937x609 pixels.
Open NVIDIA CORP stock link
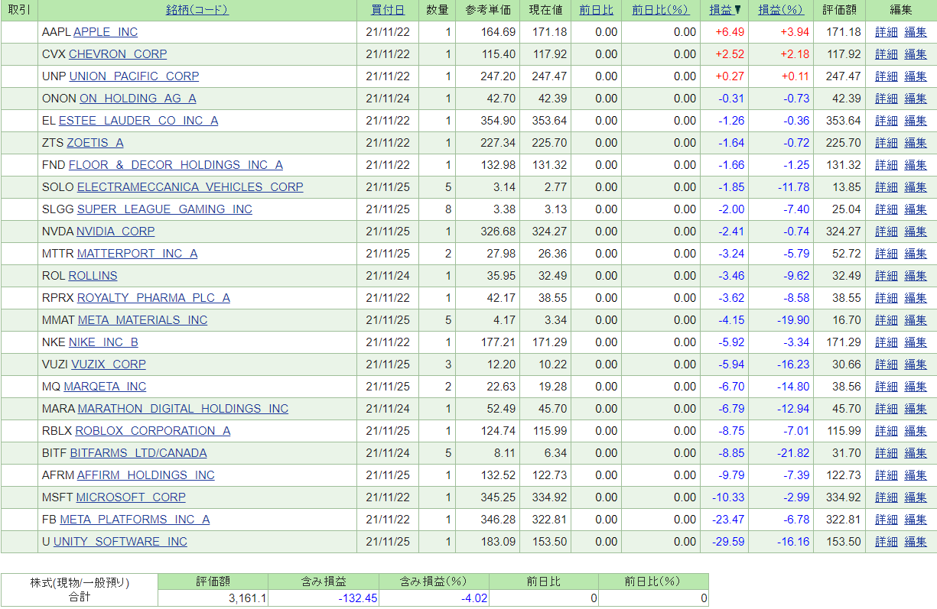tap(115, 232)
